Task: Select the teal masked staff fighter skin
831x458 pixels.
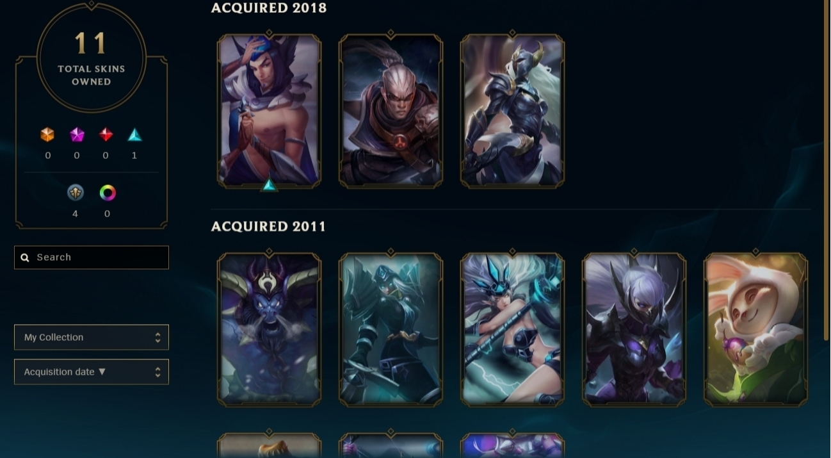Action: (x=512, y=329)
